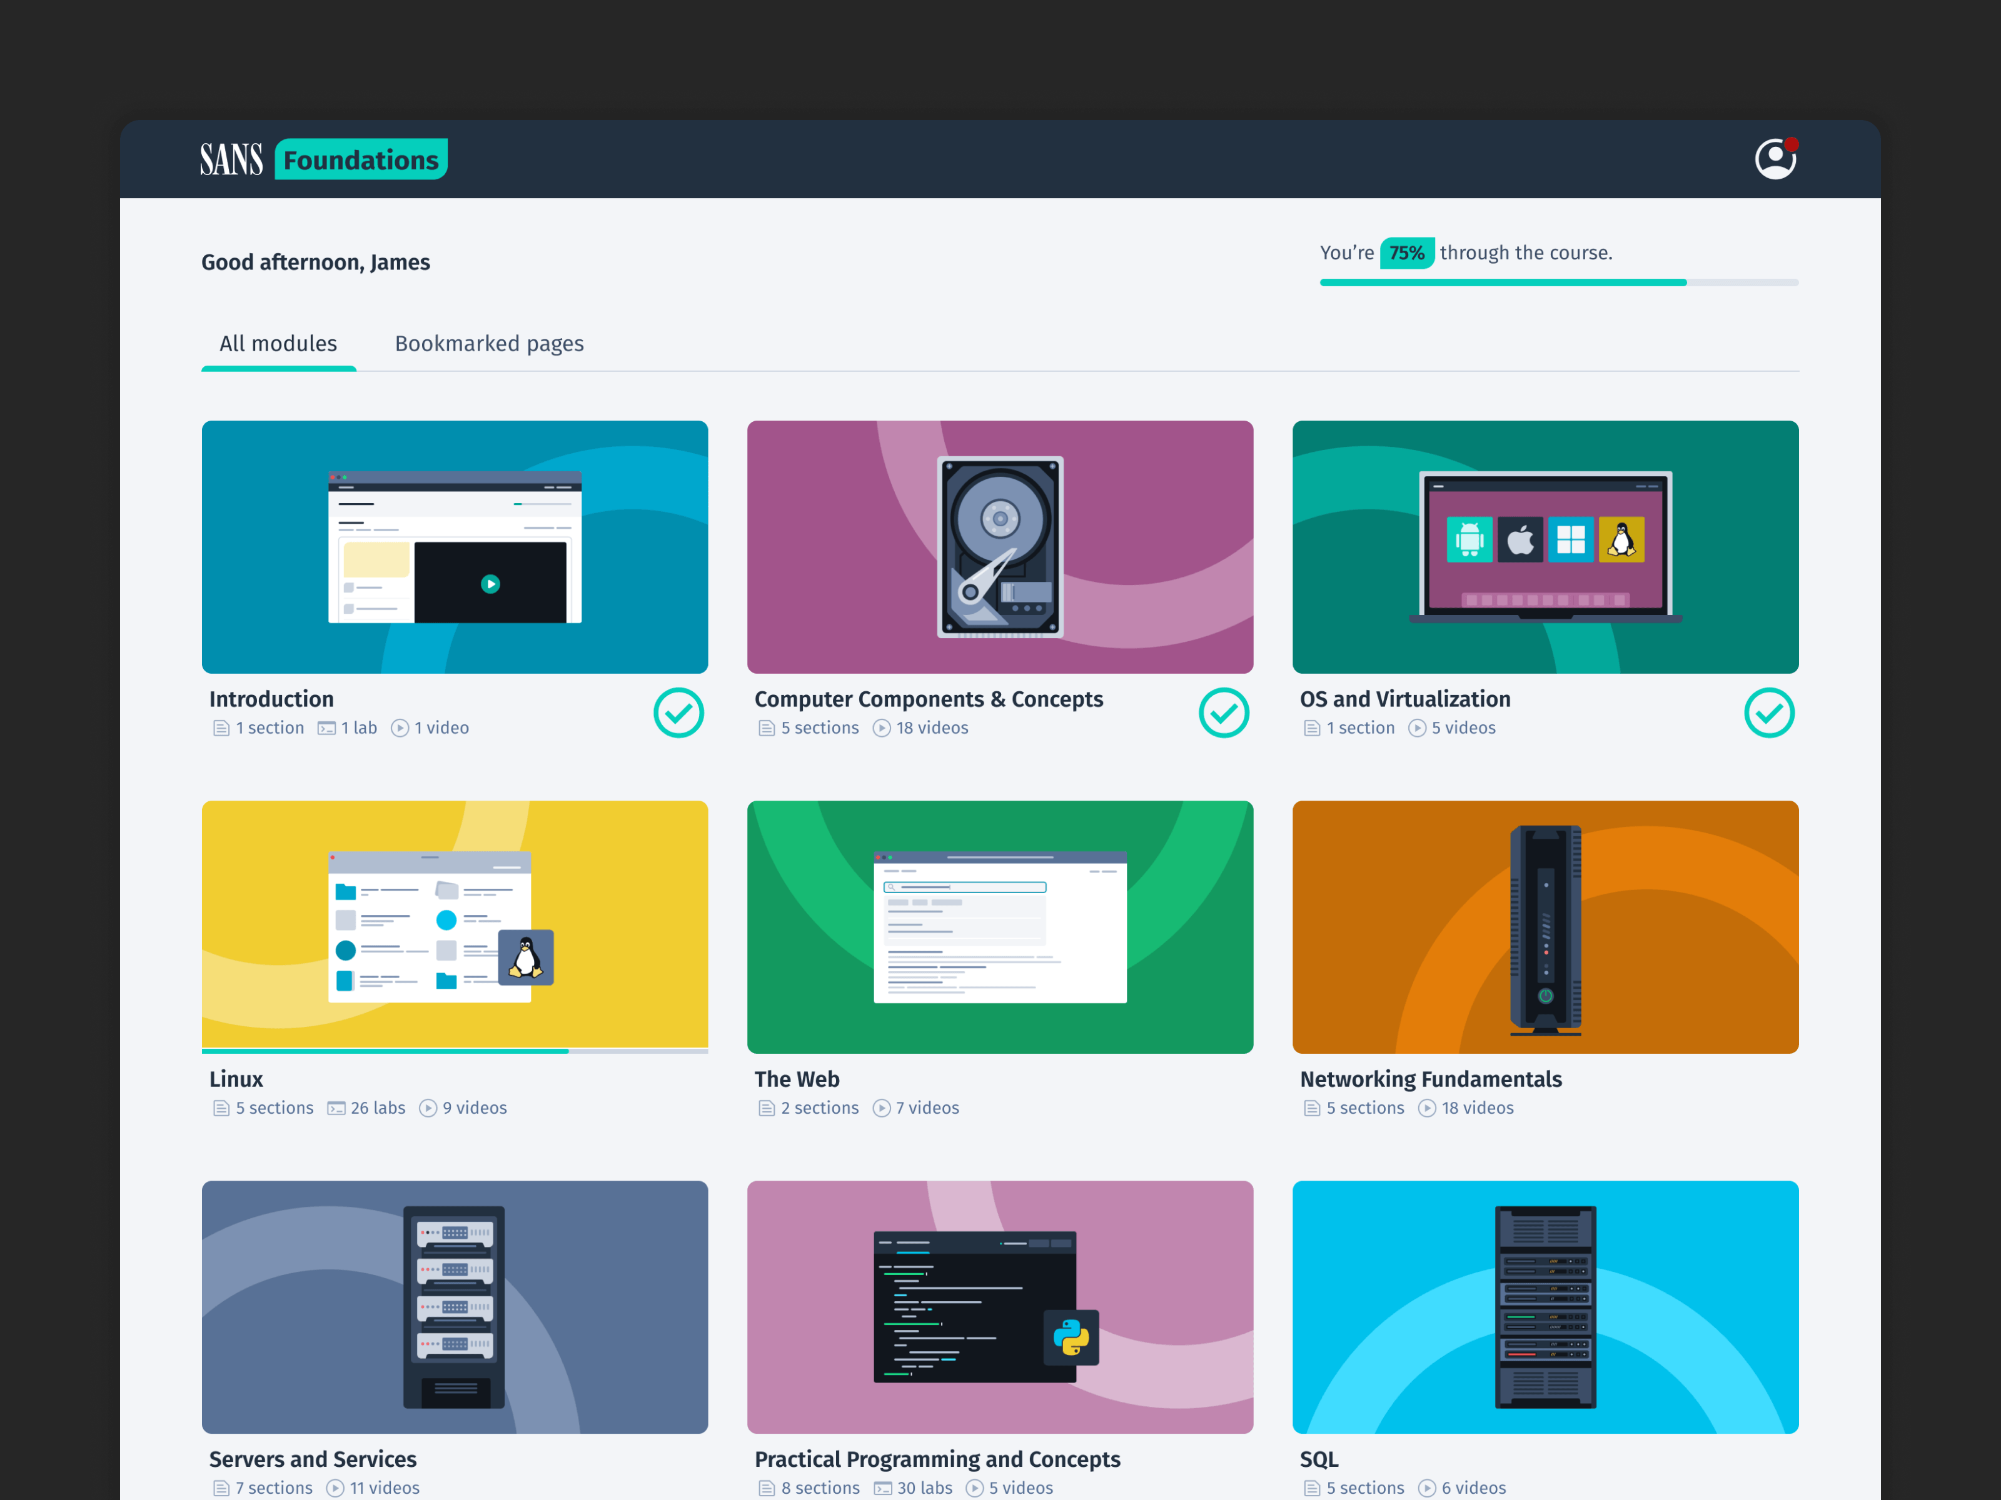Click OS and Virtualization completed checkmark

pos(1768,712)
